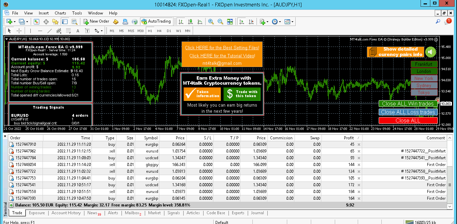Viewport: 457px width, 224px height.
Task: Select the H4 timeframe
Action: [x=159, y=31]
